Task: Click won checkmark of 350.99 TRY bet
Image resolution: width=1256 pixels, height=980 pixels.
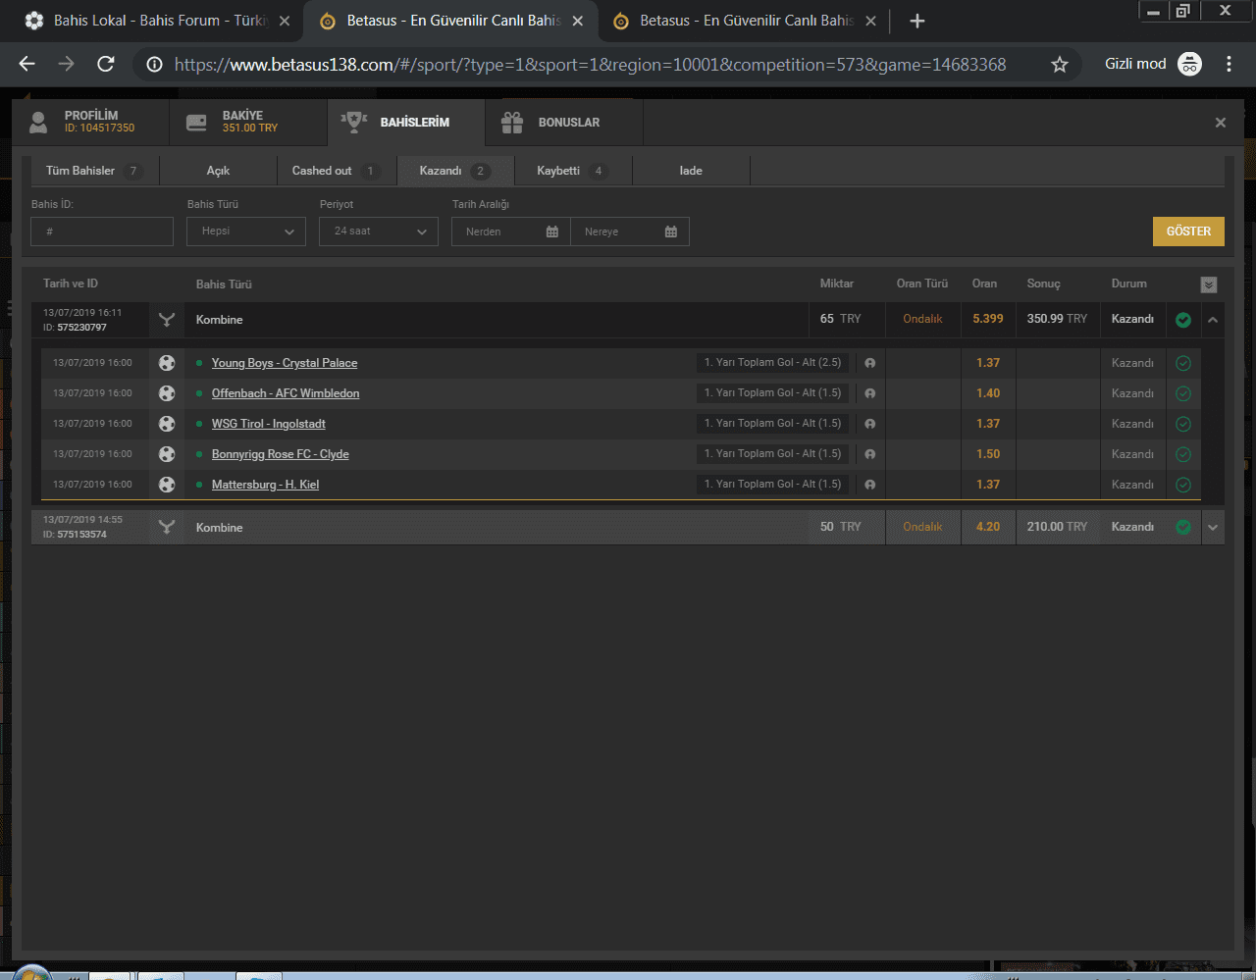Action: click(1183, 320)
